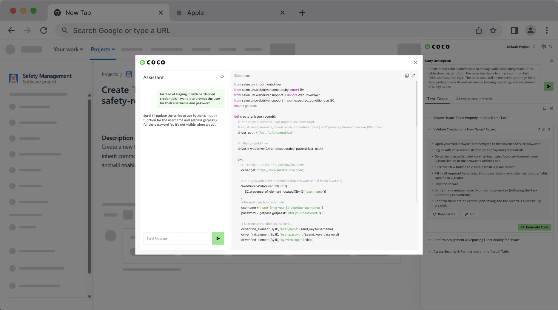Click the Selenium code panel scrollbar
Viewport: 558px width, 310px height.
(417, 104)
